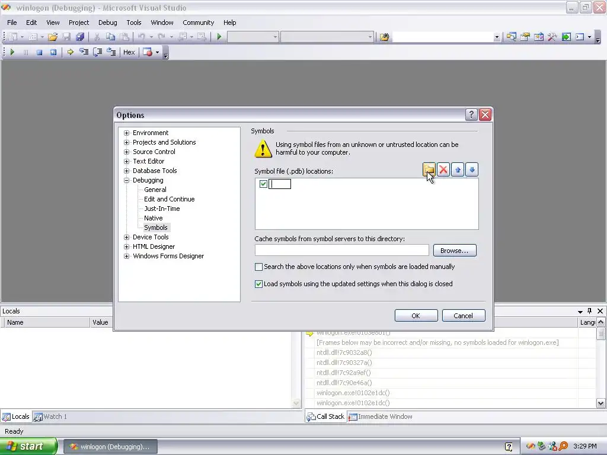
Task: Click the symbol cache directory input field
Action: (342, 251)
